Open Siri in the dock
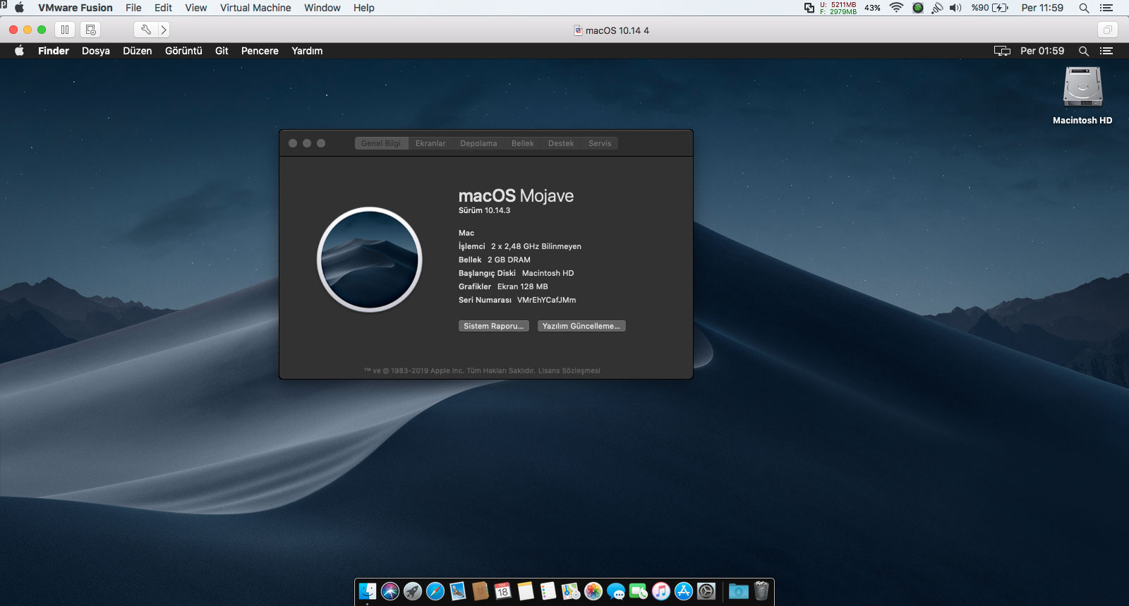 pyautogui.click(x=390, y=591)
